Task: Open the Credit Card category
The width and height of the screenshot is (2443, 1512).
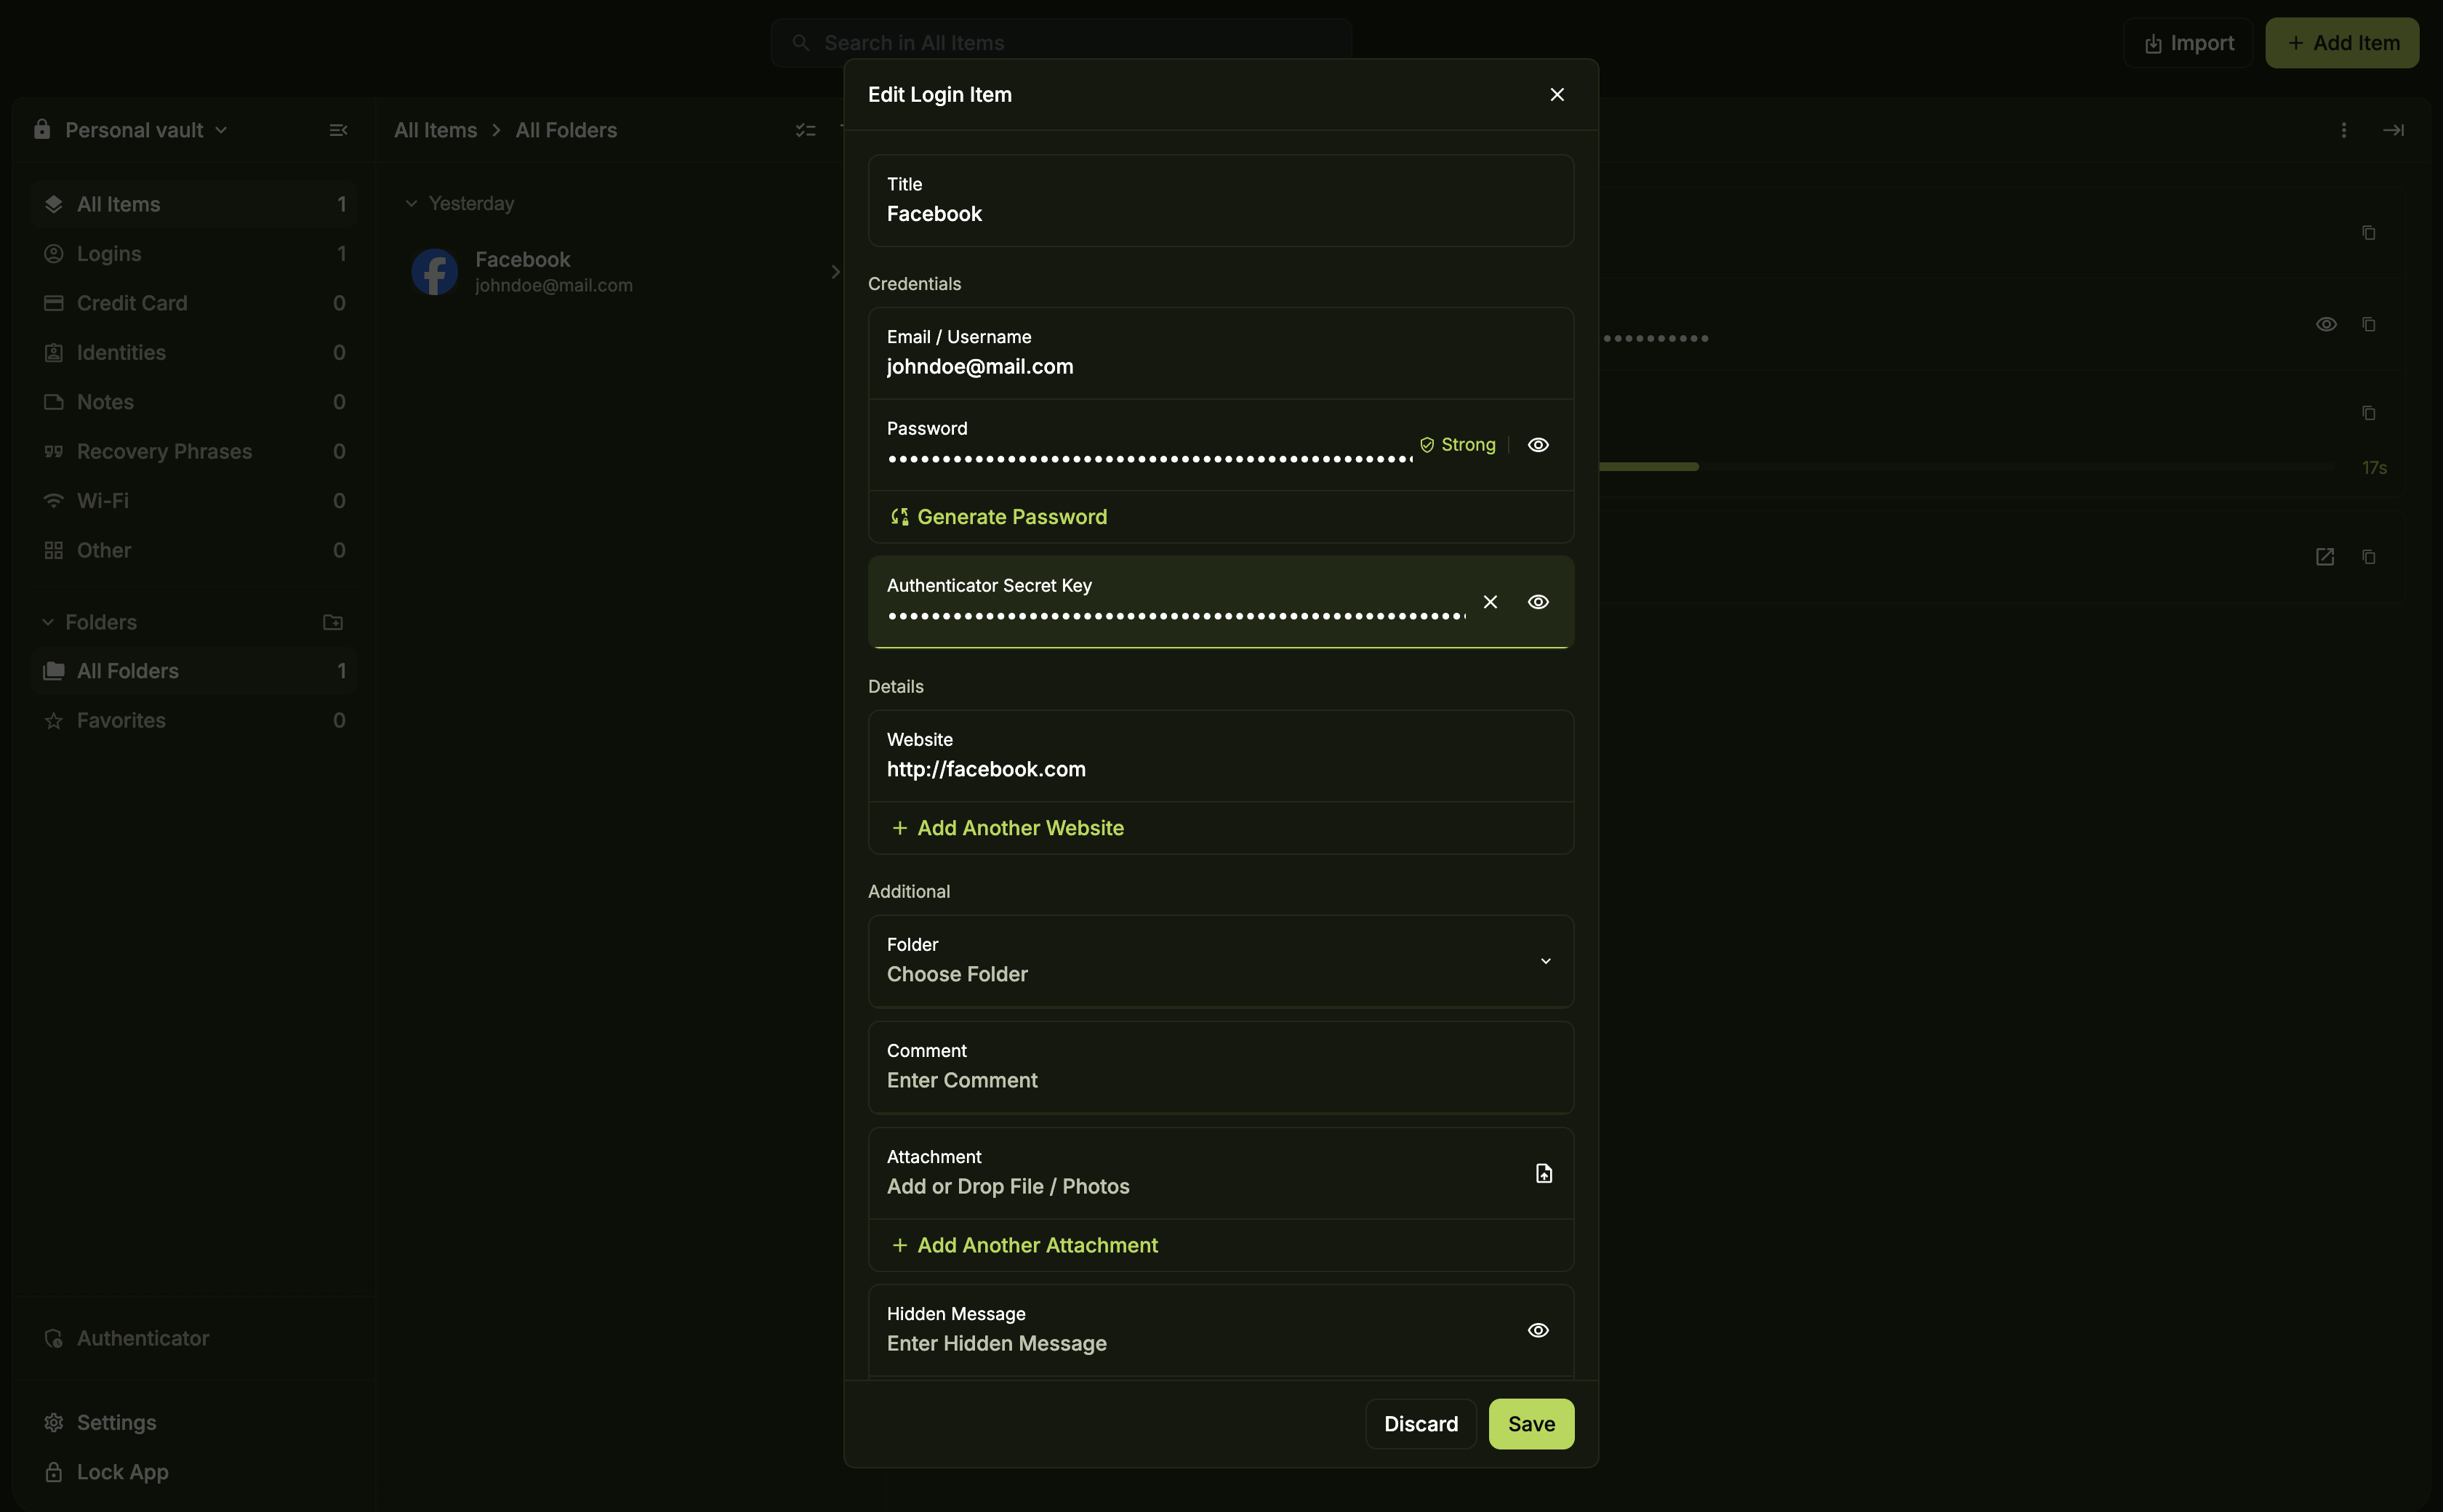Action: tap(194, 303)
